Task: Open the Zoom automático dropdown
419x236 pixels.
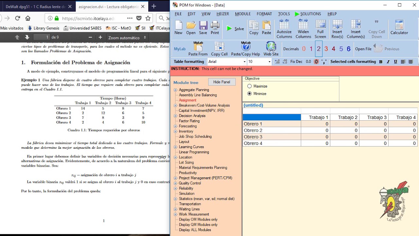Action: click(127, 37)
